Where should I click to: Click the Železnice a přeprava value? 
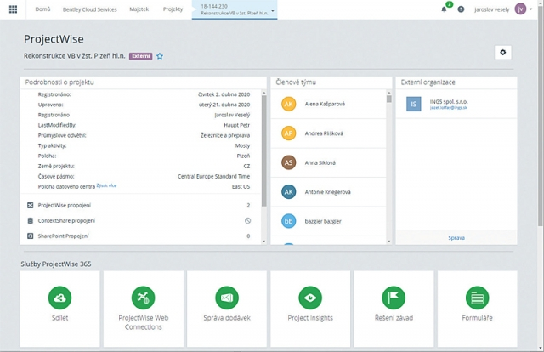click(224, 135)
